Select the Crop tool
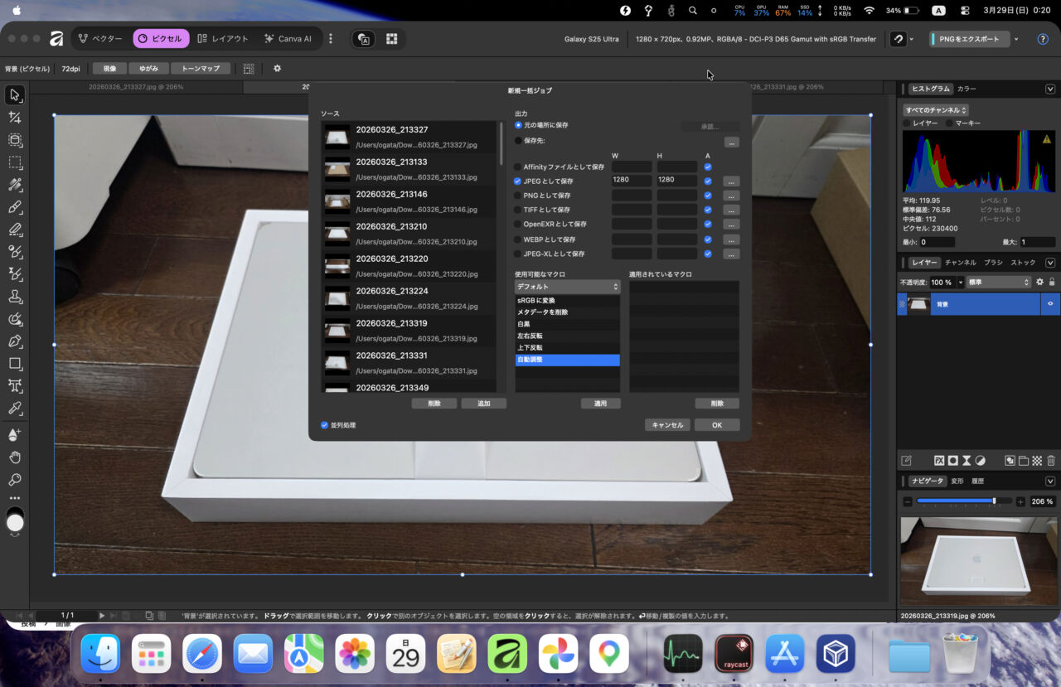Image resolution: width=1061 pixels, height=687 pixels. [x=15, y=118]
